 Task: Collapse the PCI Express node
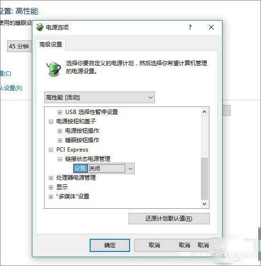tap(51, 150)
